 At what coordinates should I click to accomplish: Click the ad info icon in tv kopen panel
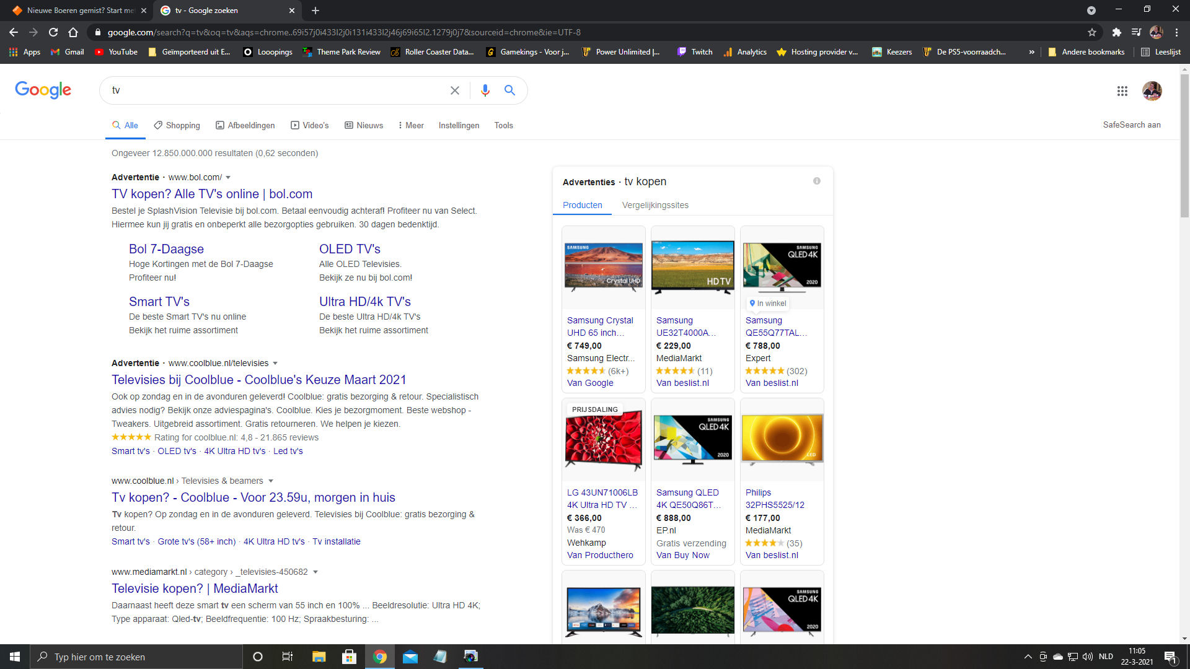pos(817,181)
